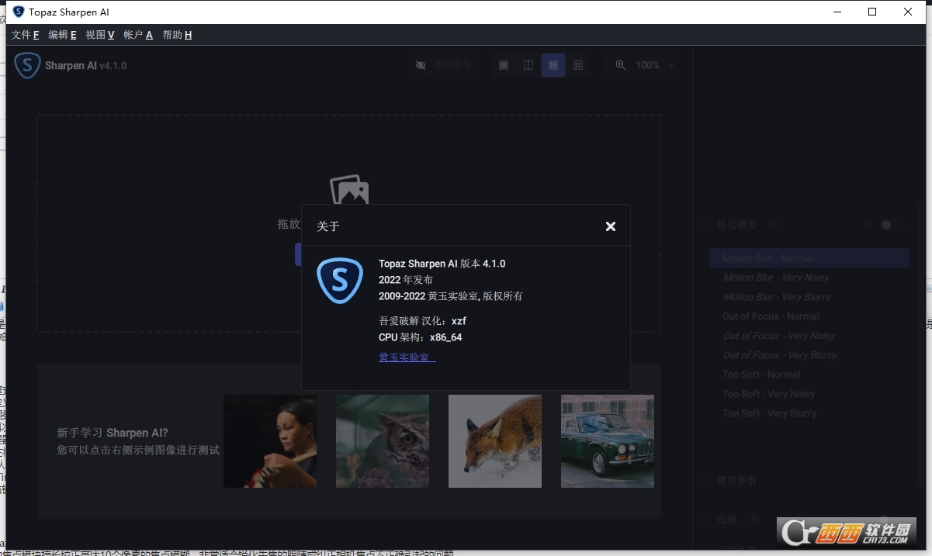Open the 黄玉实验室 link in About dialog

407,357
